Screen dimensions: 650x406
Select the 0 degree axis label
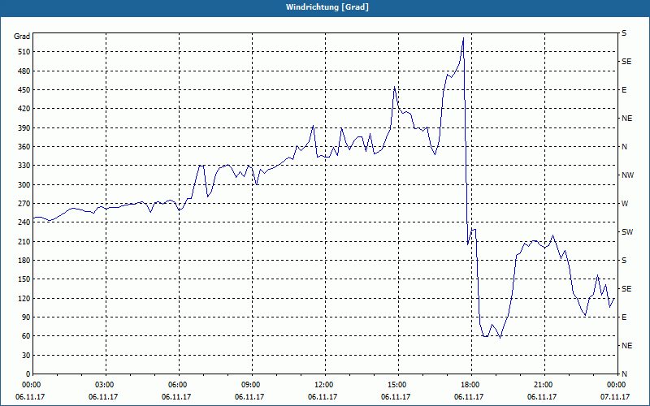28,374
